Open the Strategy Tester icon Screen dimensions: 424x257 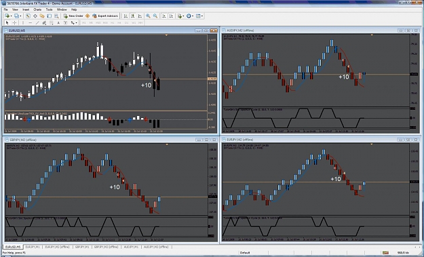(x=56, y=16)
